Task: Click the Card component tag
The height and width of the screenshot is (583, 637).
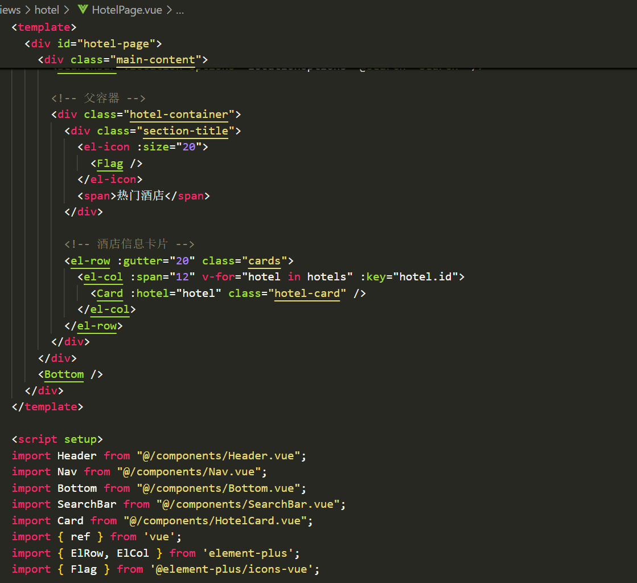Action: (110, 293)
